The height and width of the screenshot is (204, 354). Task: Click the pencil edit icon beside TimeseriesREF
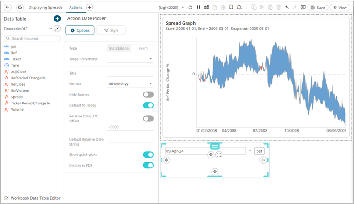point(57,29)
